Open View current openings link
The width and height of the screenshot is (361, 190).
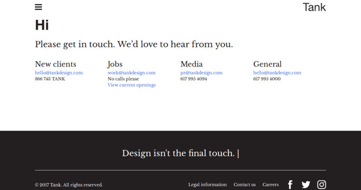coord(132,85)
